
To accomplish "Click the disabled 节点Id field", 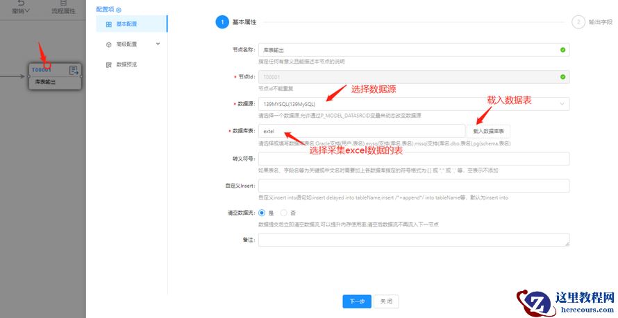I will tap(414, 77).
